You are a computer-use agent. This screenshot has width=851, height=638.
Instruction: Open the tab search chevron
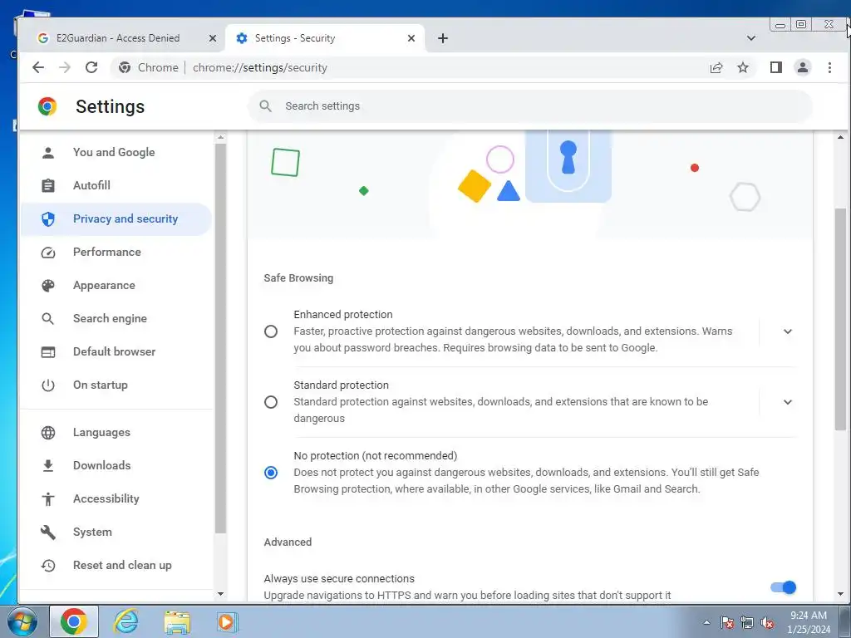pyautogui.click(x=751, y=38)
